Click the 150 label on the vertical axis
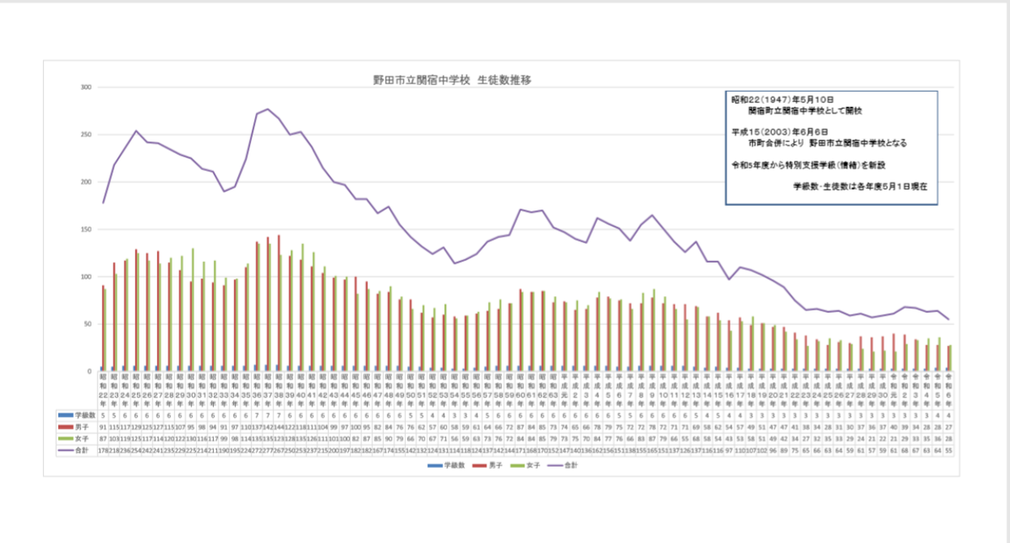This screenshot has height=543, width=1010. coord(86,230)
